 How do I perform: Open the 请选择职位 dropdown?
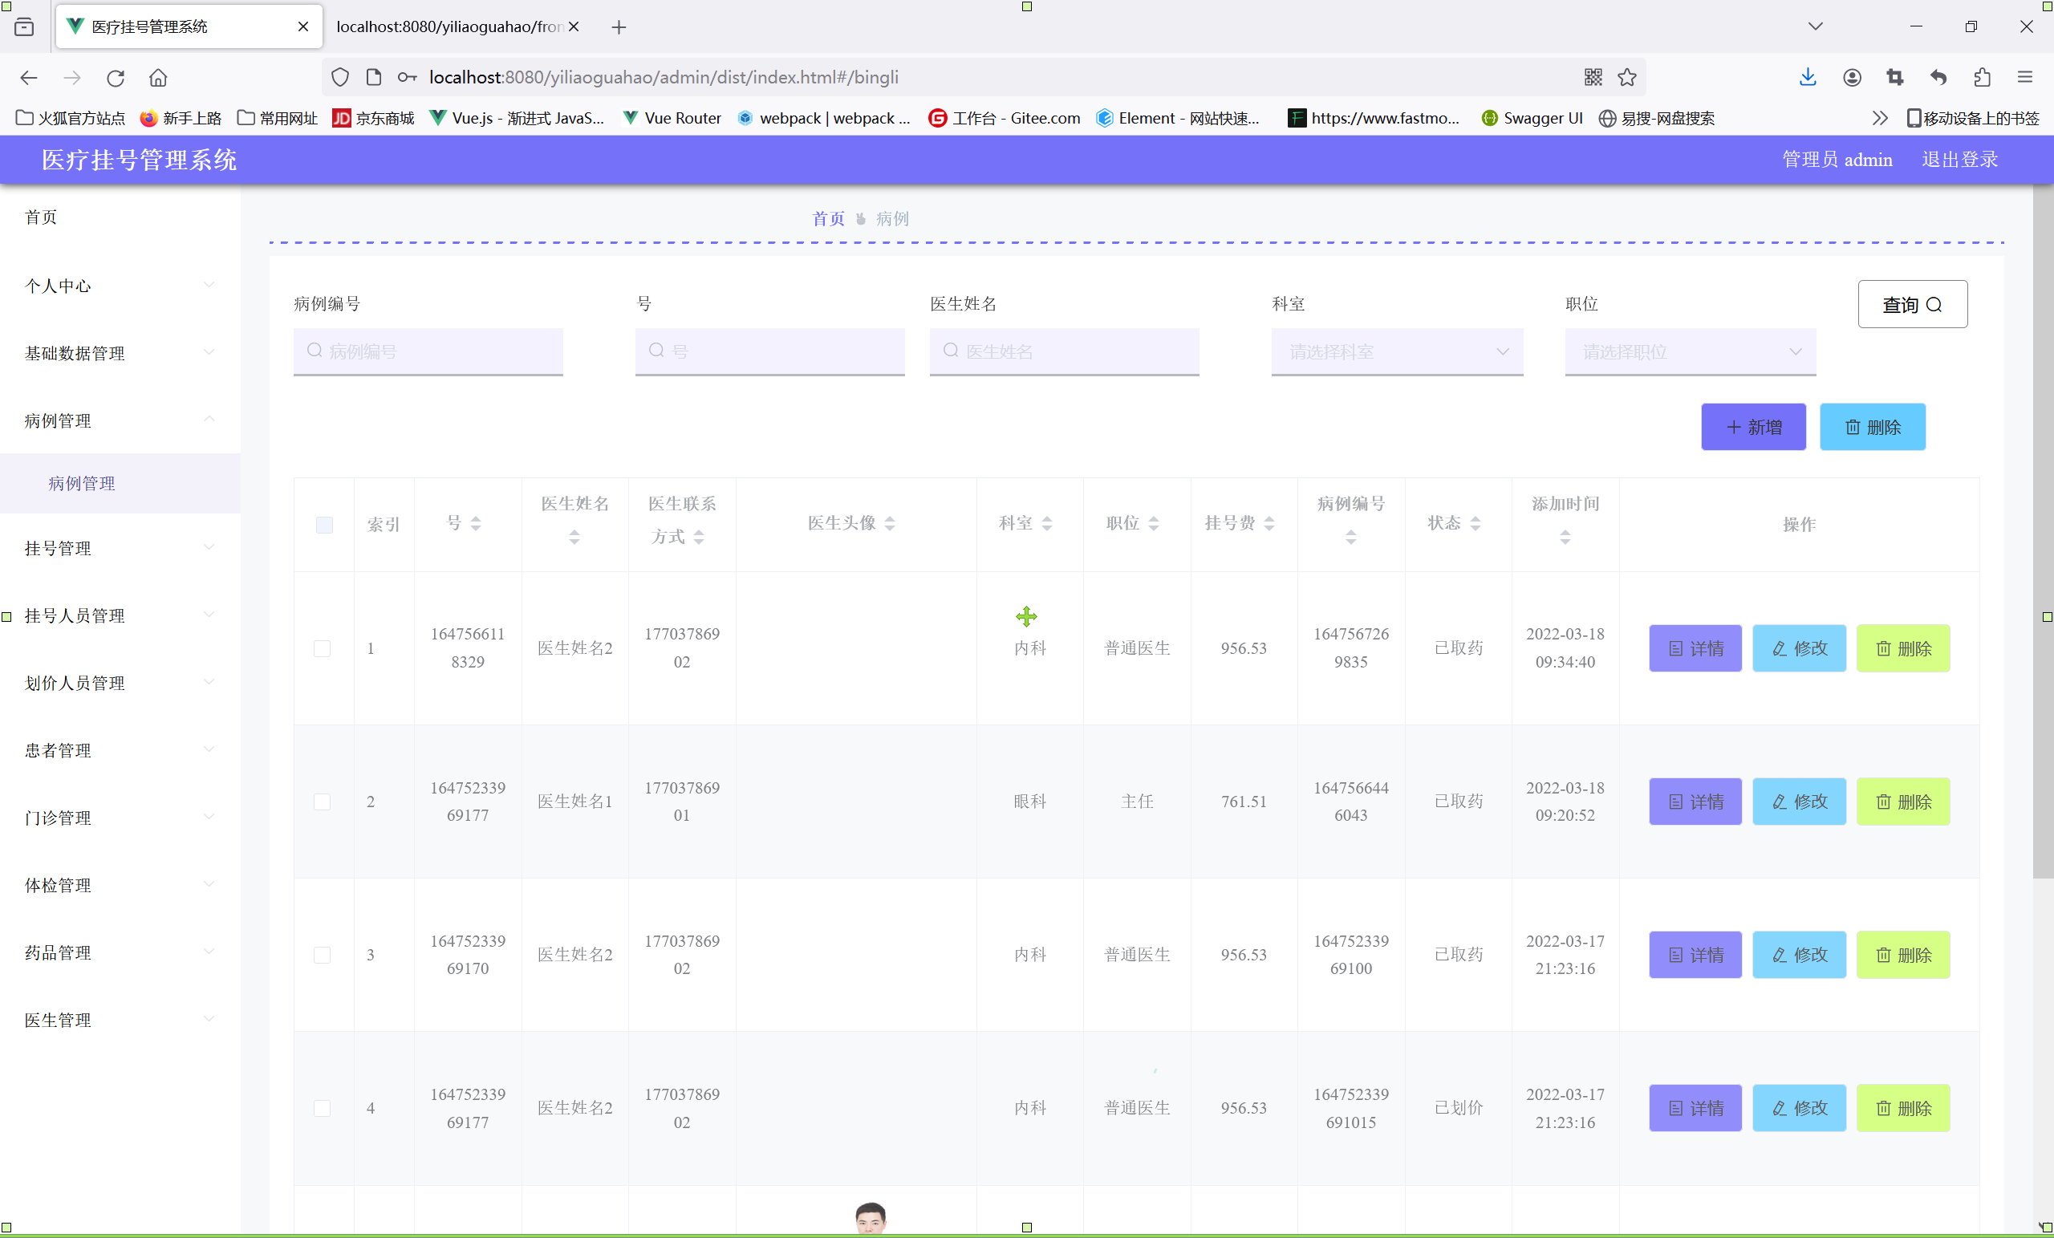1690,351
